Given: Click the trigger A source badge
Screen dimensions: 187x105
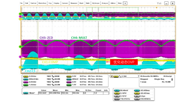Looking at the screenshot, I should (x=116, y=76).
